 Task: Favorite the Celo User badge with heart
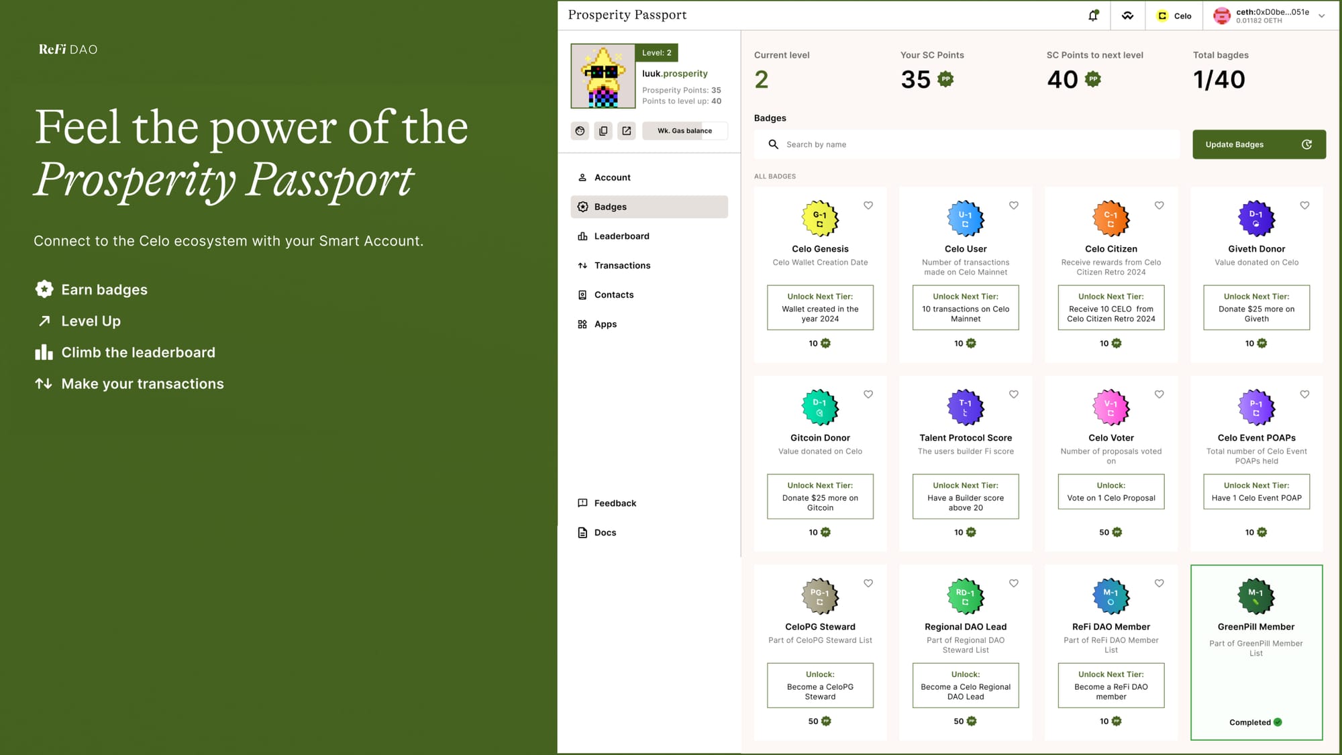(x=1013, y=205)
